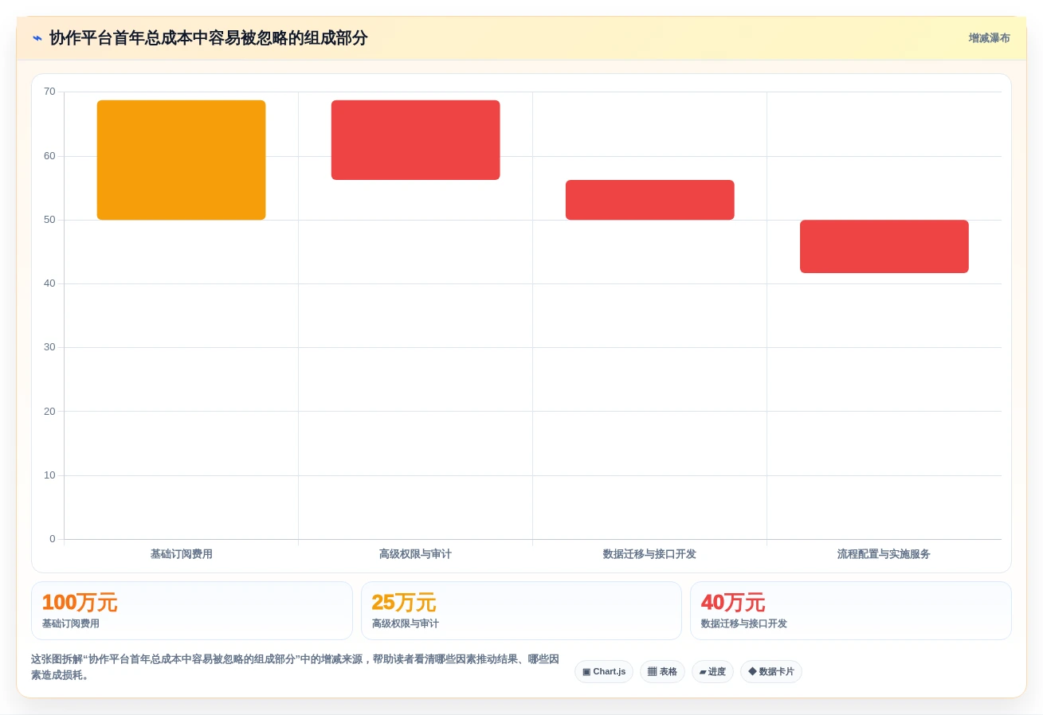The width and height of the screenshot is (1043, 715).
Task: Click the 进度 tag chip
Action: coord(712,671)
